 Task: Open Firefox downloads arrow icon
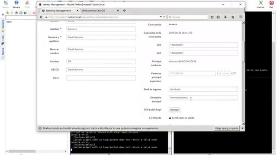pos(225,17)
